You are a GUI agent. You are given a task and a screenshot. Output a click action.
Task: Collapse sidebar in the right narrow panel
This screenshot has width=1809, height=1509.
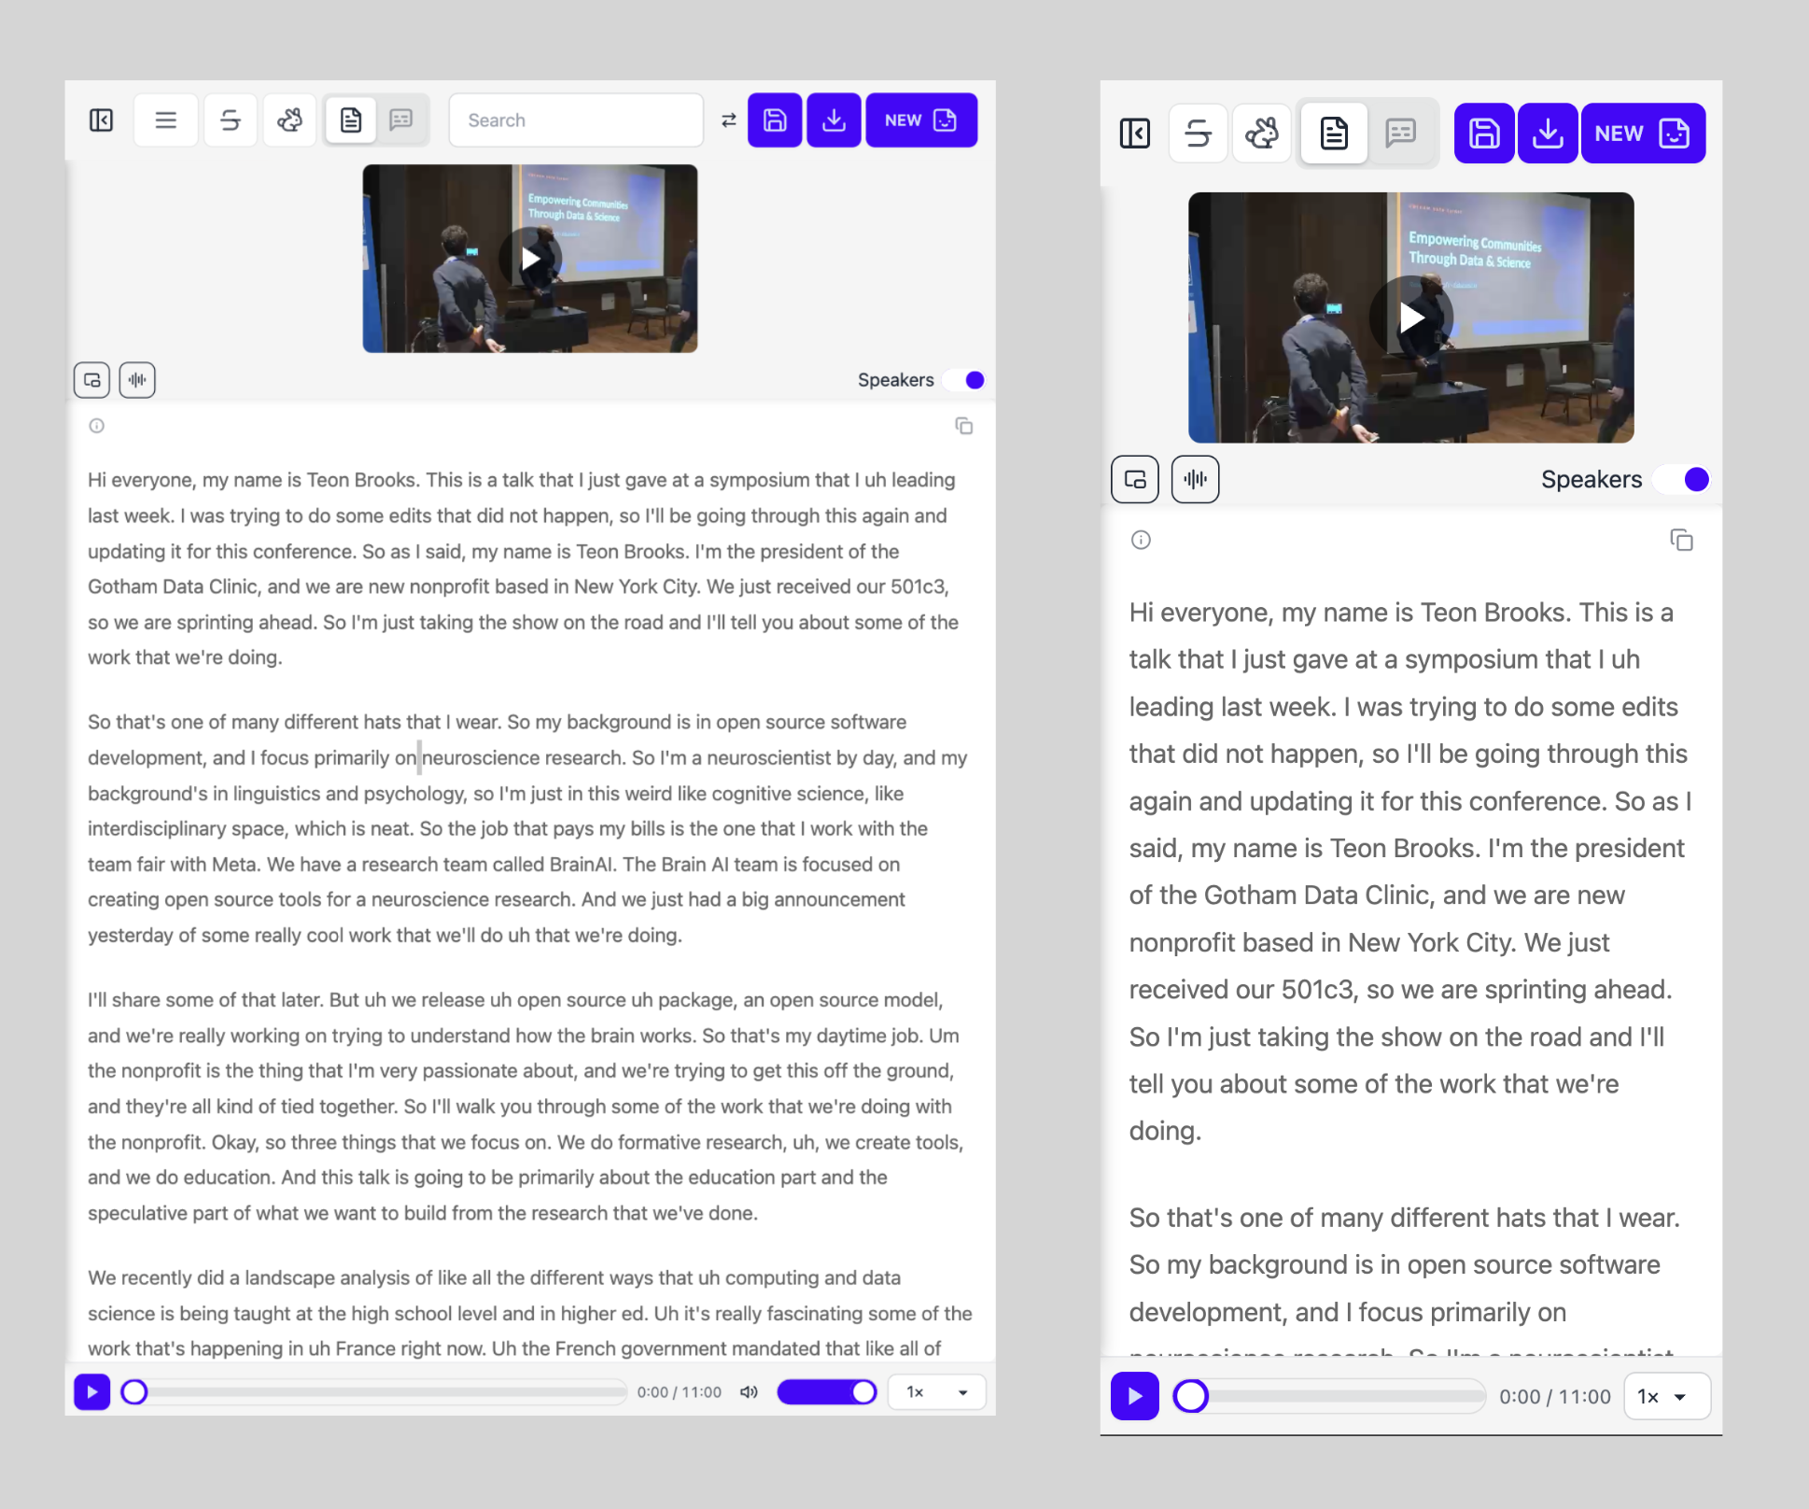(1135, 134)
